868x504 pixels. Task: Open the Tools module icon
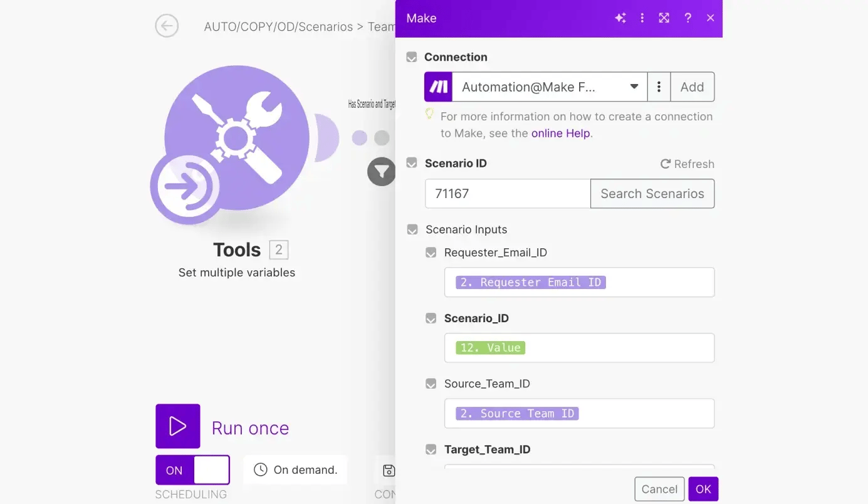(236, 138)
